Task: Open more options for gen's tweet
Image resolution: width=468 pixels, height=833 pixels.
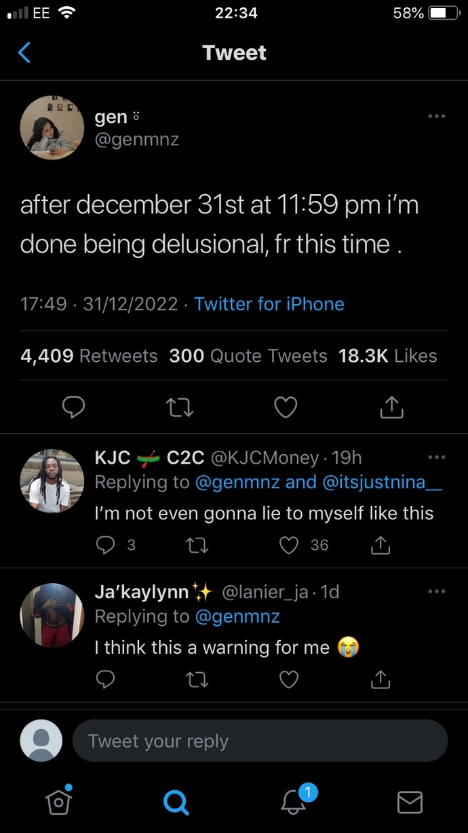Action: pyautogui.click(x=437, y=117)
